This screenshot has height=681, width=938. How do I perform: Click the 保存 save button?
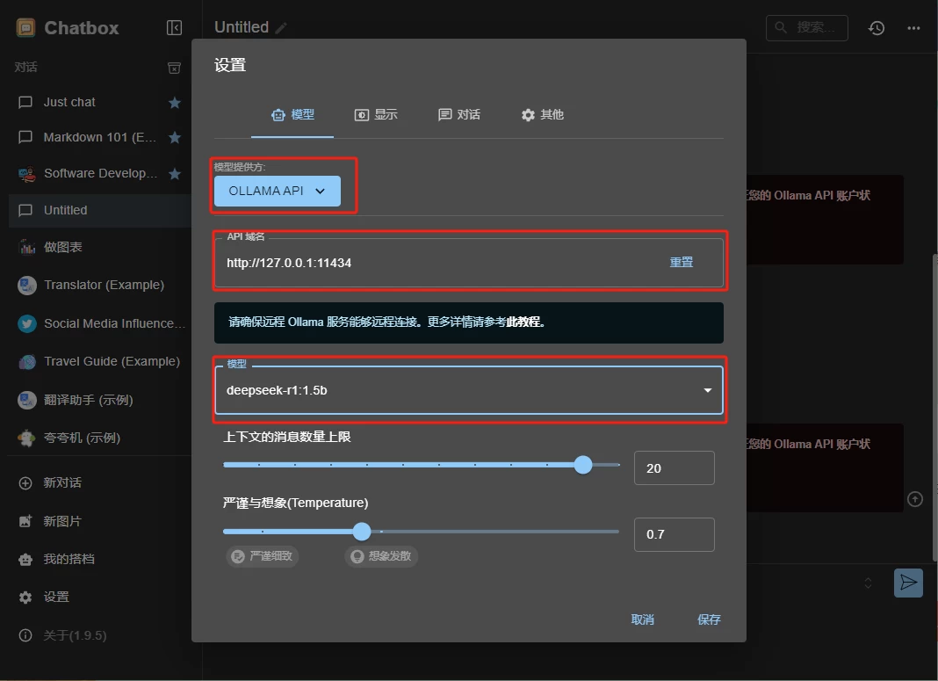point(709,619)
